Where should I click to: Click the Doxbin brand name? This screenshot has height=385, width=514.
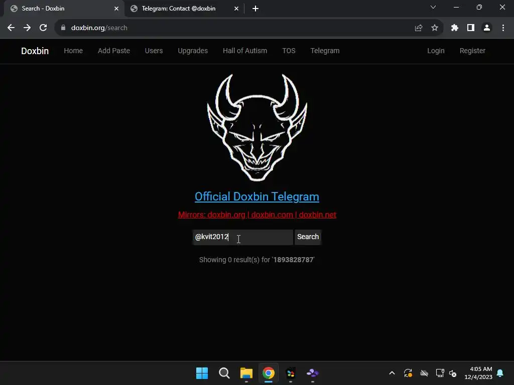pyautogui.click(x=35, y=51)
